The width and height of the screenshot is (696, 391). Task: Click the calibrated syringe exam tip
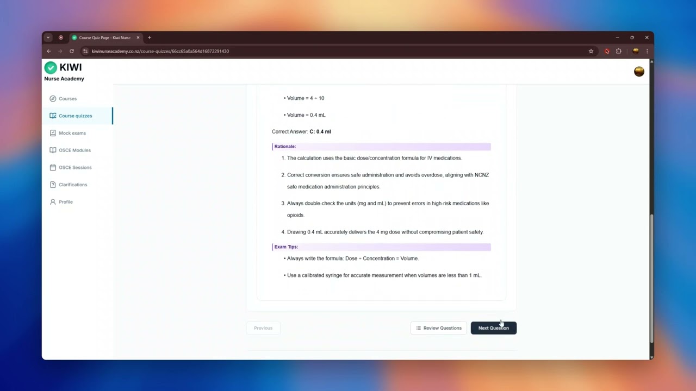tap(384, 275)
